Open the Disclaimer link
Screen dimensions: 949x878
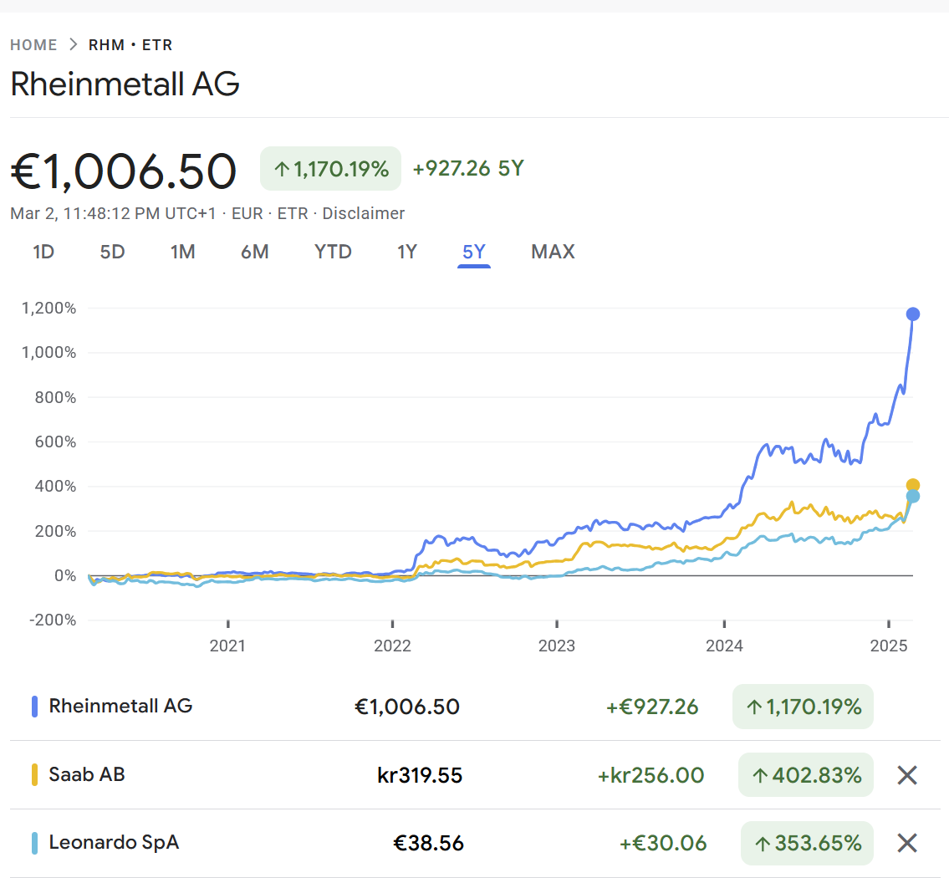coord(364,213)
